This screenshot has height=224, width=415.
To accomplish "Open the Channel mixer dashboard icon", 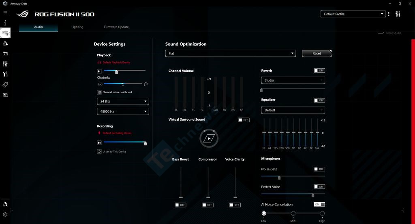I will coord(99,92).
